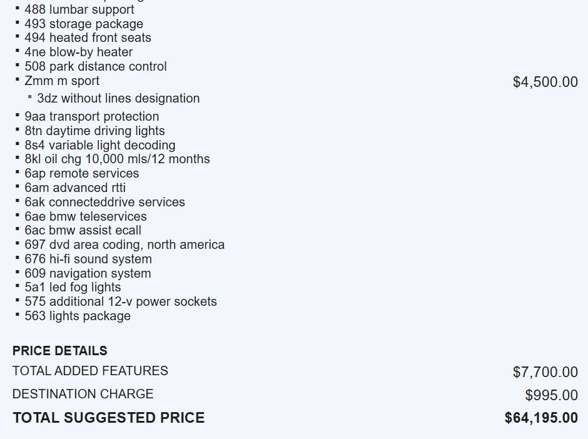Select the 3dz without lines designation sub-item
The image size is (588, 439).
pyautogui.click(x=118, y=98)
